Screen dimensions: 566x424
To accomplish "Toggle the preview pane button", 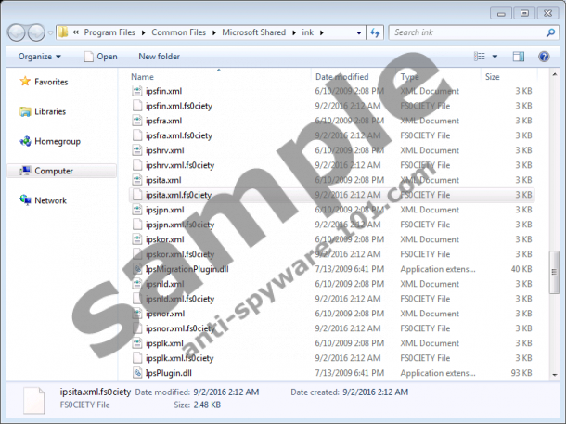I will click(x=519, y=57).
